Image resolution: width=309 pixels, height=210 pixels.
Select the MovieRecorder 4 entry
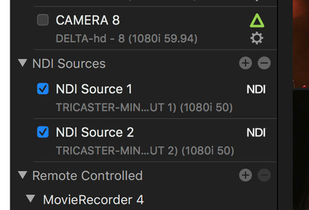93,199
